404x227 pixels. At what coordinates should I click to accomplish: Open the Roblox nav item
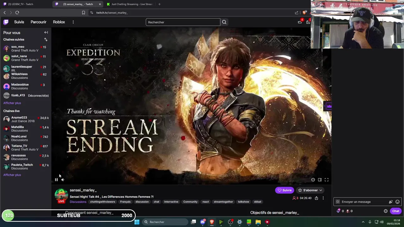click(x=59, y=22)
